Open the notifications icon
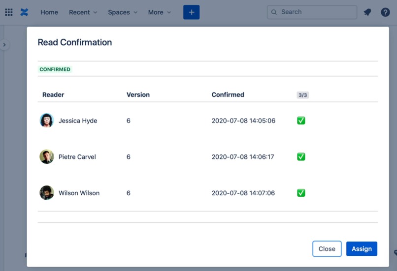Screen dimensions: 397x271 [x=367, y=12]
